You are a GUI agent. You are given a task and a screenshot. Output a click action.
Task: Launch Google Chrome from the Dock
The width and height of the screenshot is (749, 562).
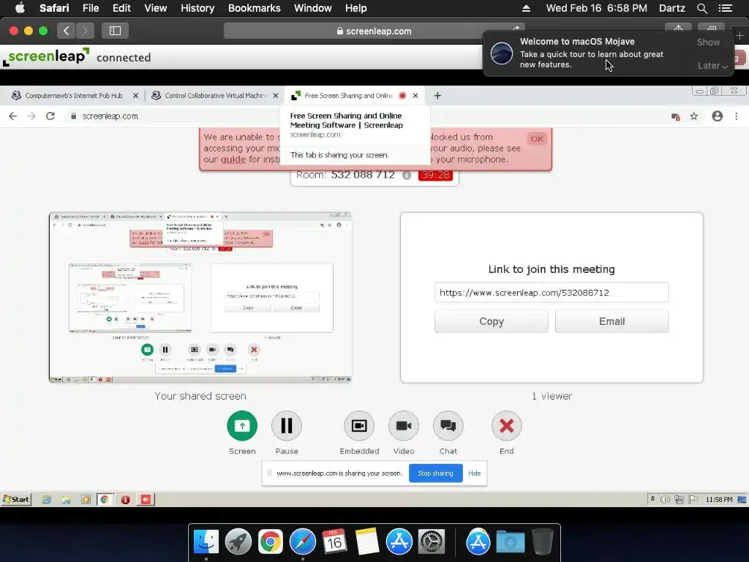point(271,542)
